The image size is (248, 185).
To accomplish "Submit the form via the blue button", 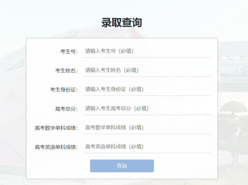I will [x=122, y=166].
